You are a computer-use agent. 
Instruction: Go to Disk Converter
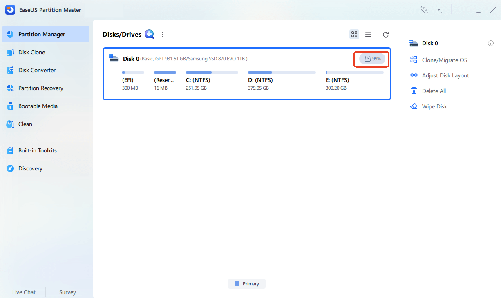[x=46, y=70]
